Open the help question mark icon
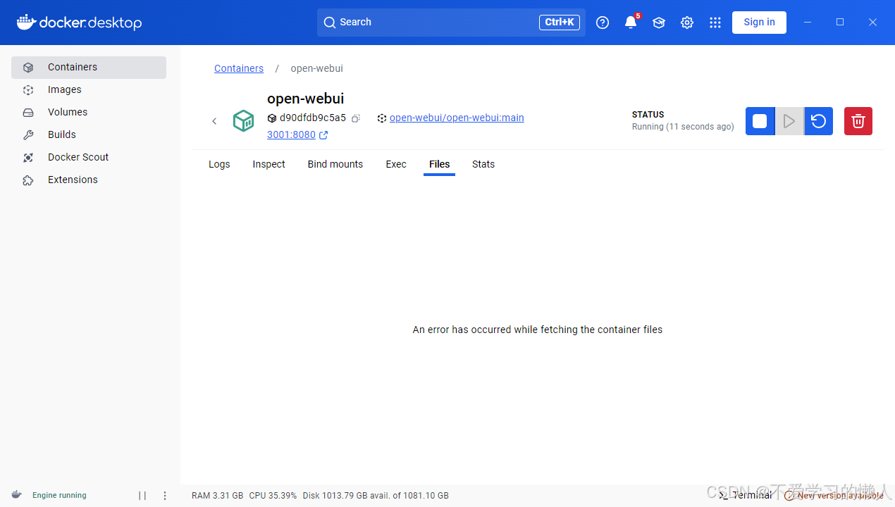This screenshot has height=507, width=895. 603,23
